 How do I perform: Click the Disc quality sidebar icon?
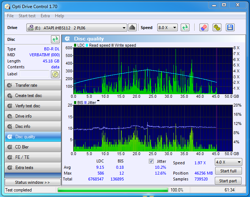click(x=10, y=137)
